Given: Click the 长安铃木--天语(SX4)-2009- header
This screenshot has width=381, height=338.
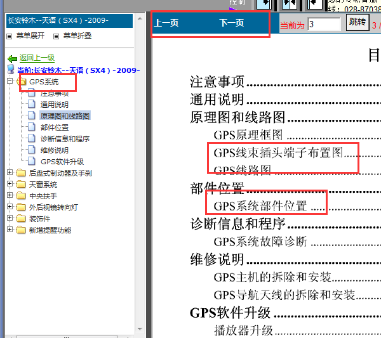Looking at the screenshot, I should coord(69,21).
